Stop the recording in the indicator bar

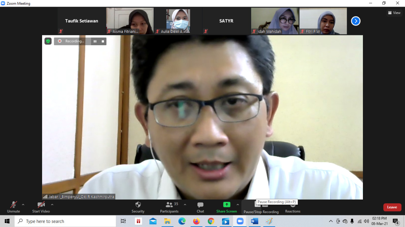tap(103, 41)
